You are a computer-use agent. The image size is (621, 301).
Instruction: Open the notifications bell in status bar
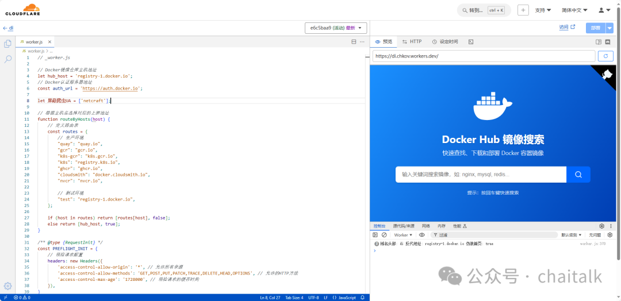[x=362, y=298]
